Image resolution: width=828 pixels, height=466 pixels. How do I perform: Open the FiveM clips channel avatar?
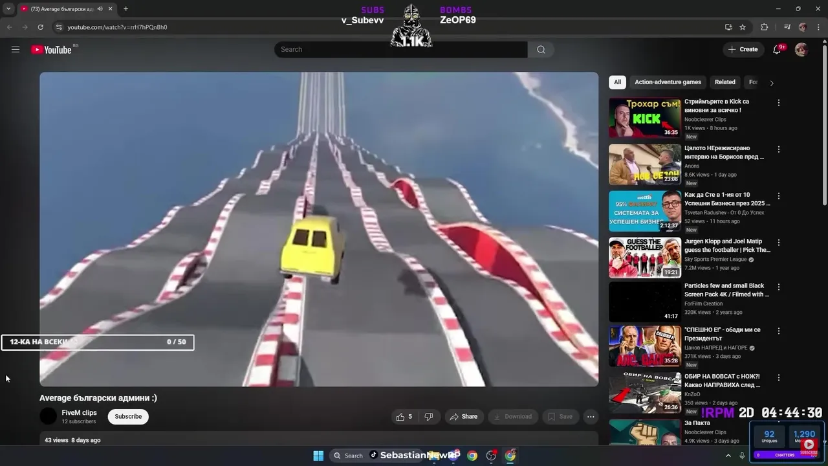[48, 416]
